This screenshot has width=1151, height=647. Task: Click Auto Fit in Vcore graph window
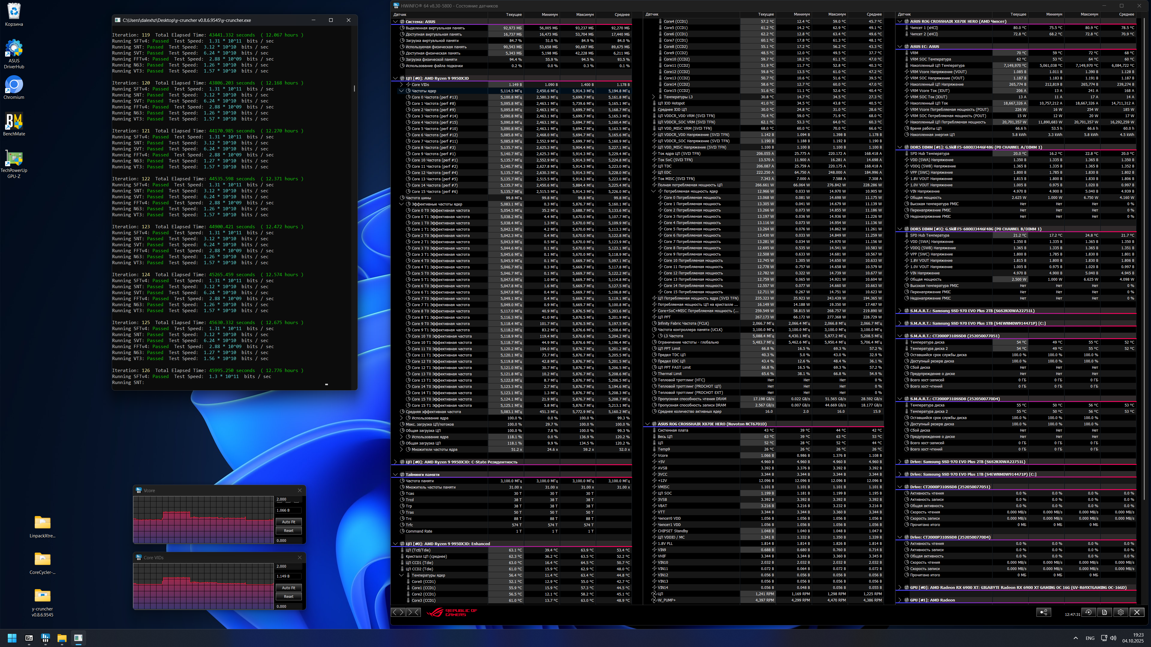coord(288,521)
